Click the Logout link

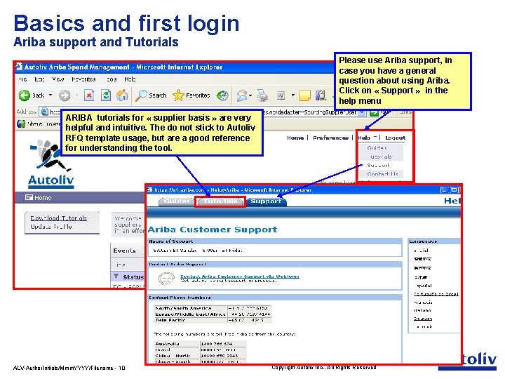(396, 138)
